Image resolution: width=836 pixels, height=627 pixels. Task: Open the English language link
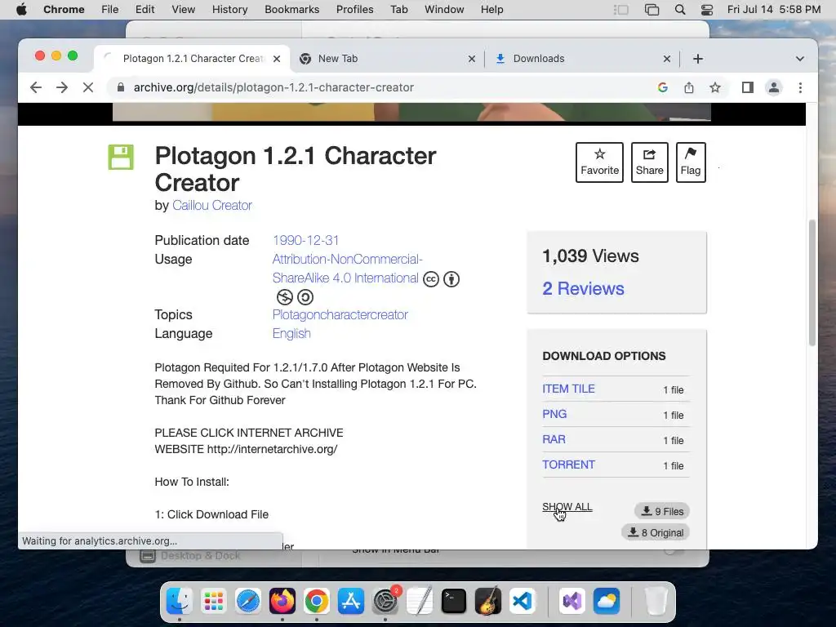tap(291, 333)
